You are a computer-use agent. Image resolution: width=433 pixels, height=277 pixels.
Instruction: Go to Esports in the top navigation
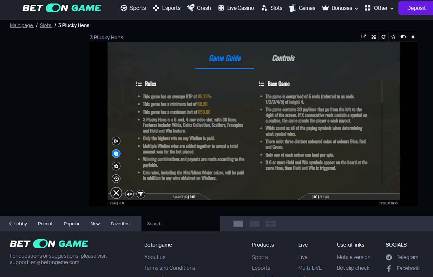[167, 8]
